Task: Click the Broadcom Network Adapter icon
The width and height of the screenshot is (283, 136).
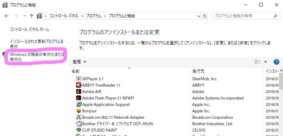Action: pos(79,117)
